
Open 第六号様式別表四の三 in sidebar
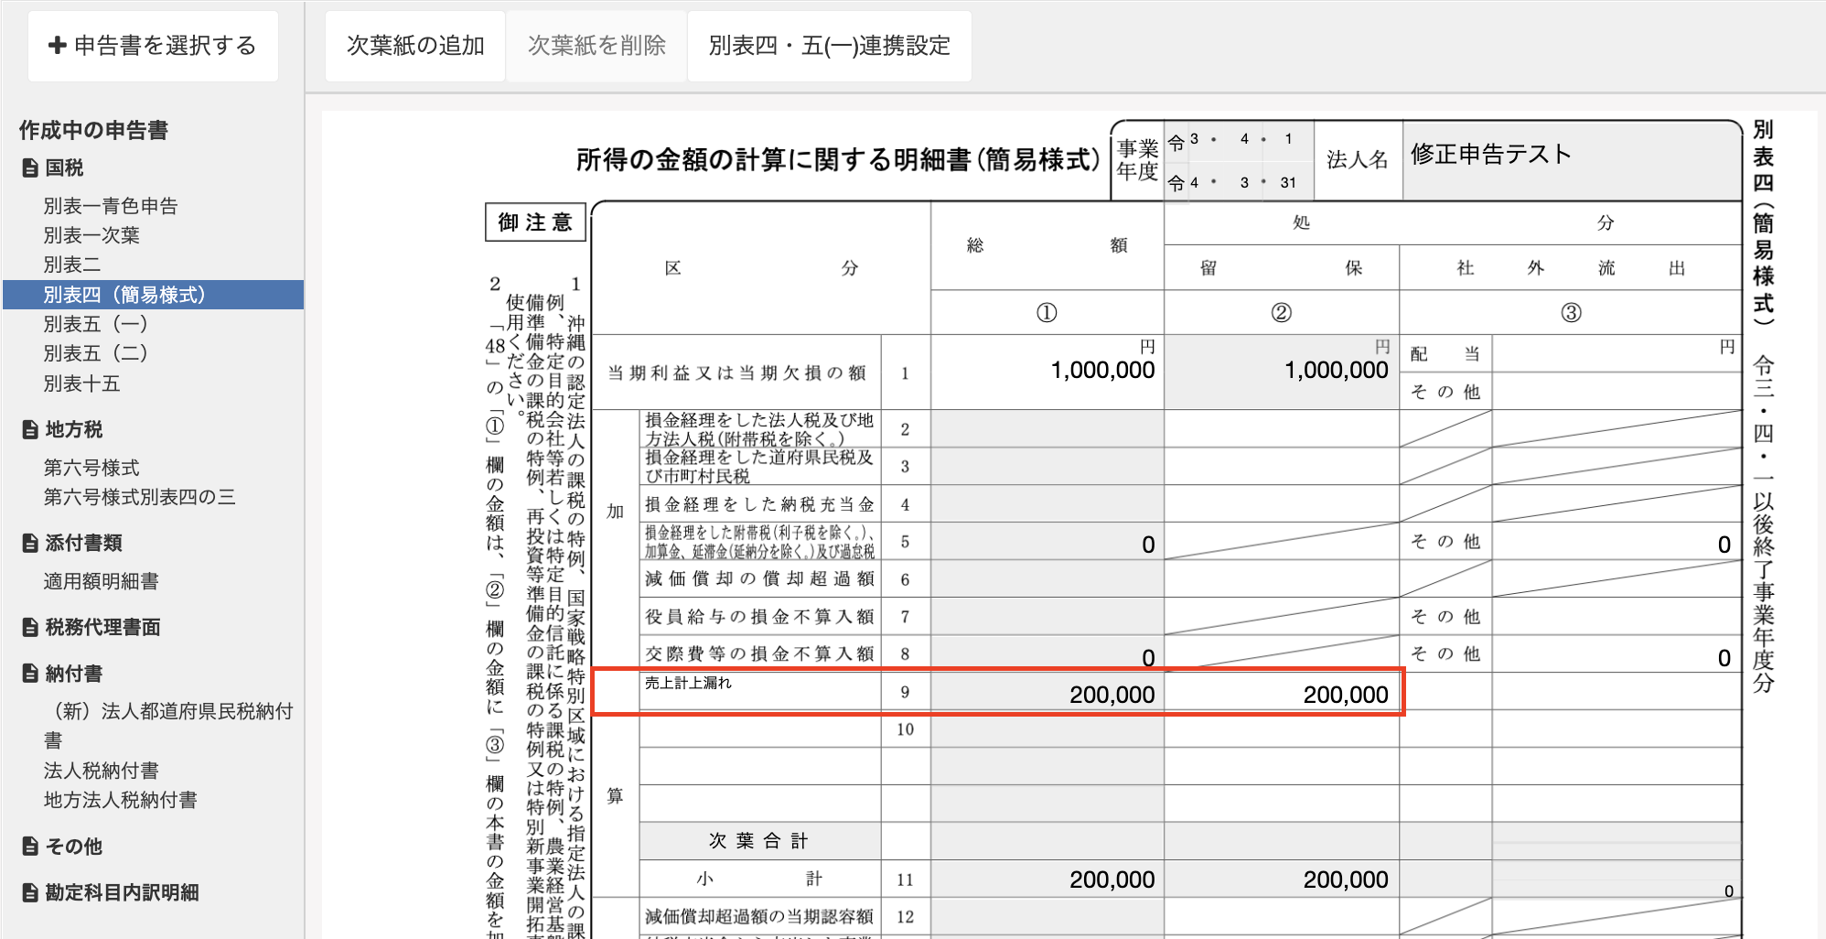[139, 497]
